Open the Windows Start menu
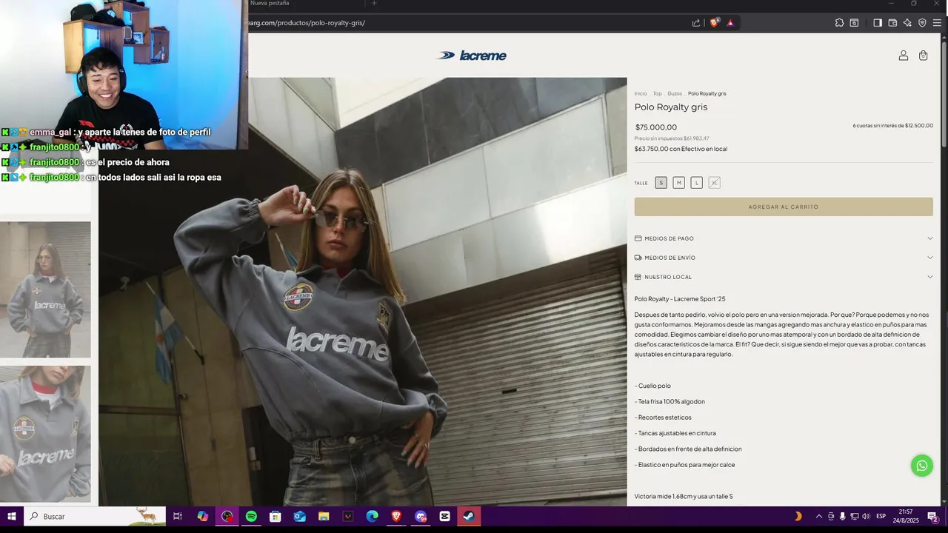The image size is (948, 533). point(12,516)
